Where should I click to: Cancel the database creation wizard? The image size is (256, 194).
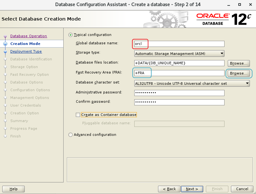[x=243, y=189]
